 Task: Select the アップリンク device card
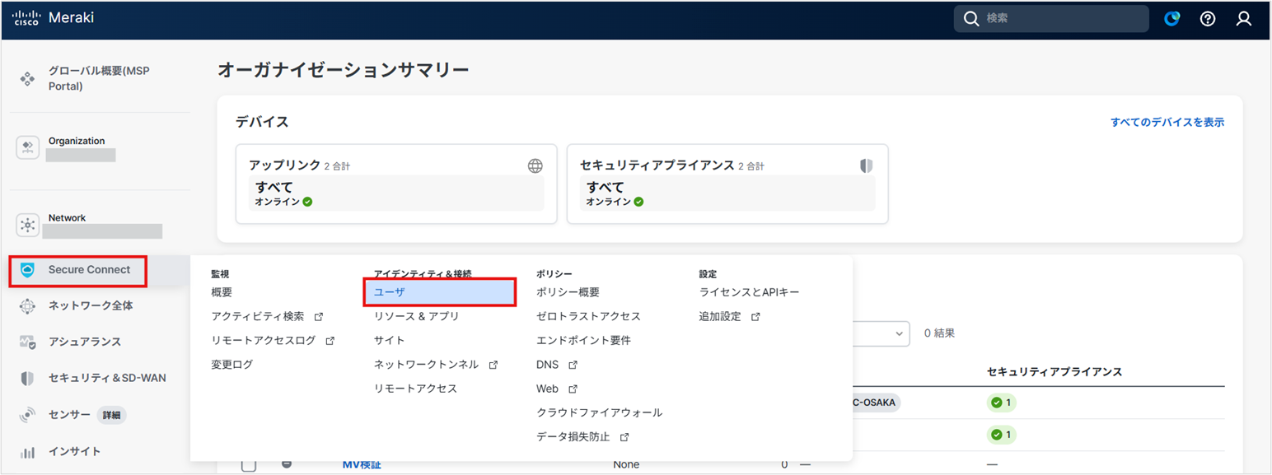click(396, 184)
